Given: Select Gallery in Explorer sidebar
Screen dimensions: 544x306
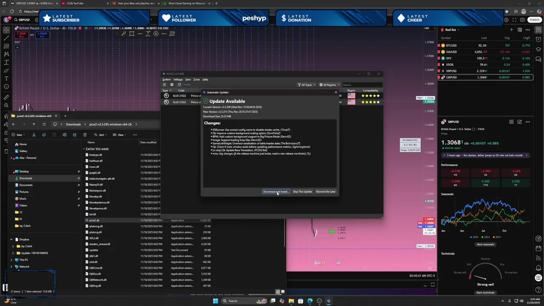Looking at the screenshot, I should tap(23, 151).
